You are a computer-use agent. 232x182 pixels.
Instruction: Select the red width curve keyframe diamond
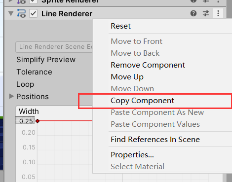coord(38,121)
